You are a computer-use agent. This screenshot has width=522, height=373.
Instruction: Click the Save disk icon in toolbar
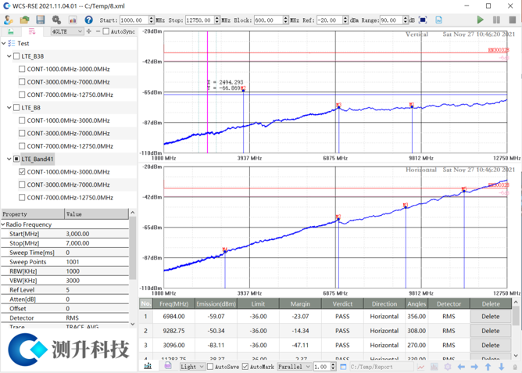pyautogui.click(x=40, y=20)
